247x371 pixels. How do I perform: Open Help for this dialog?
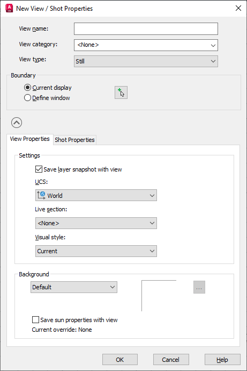(222, 360)
